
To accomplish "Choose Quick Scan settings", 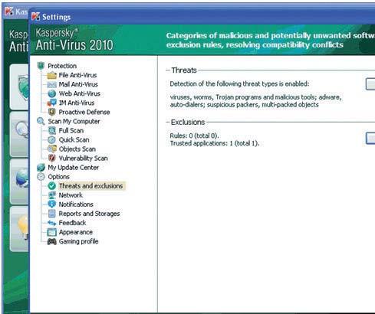I will pos(74,139).
